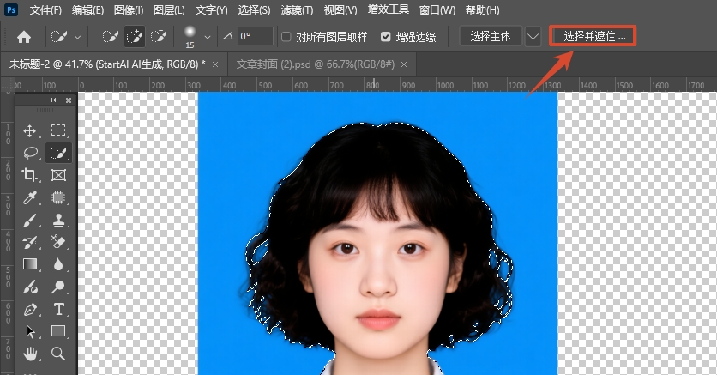Open the 视图(V) menu

coord(340,9)
